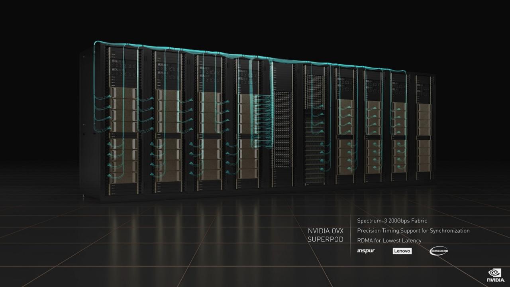
Task: Expand the Spectrum-3 200Gbps Fabric entry
Action: click(392, 220)
